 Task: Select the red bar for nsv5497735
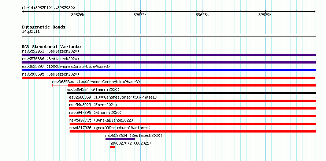(193, 124)
